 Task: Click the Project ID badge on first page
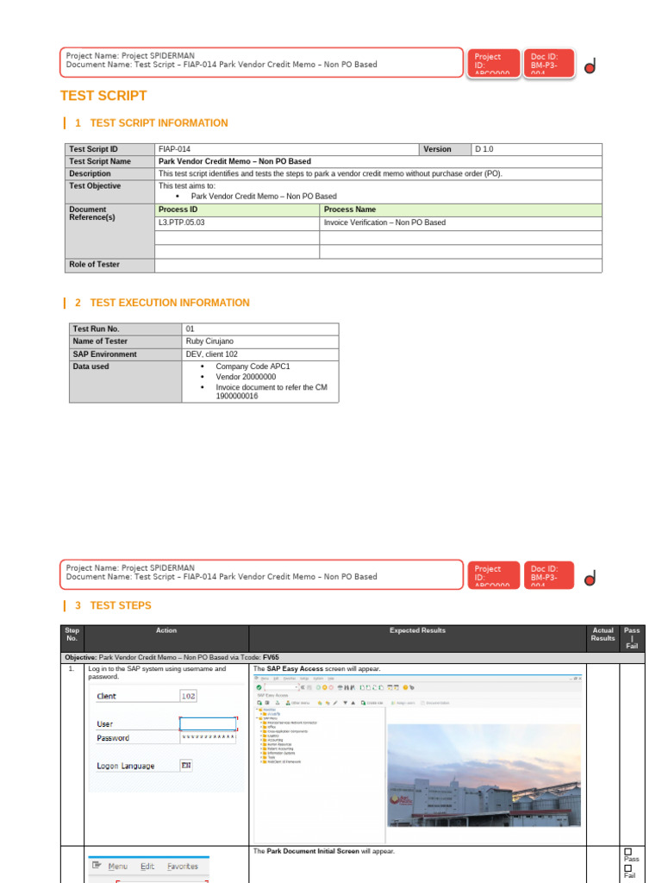point(494,63)
